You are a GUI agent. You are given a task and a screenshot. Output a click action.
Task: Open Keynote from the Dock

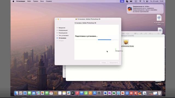(81, 93)
